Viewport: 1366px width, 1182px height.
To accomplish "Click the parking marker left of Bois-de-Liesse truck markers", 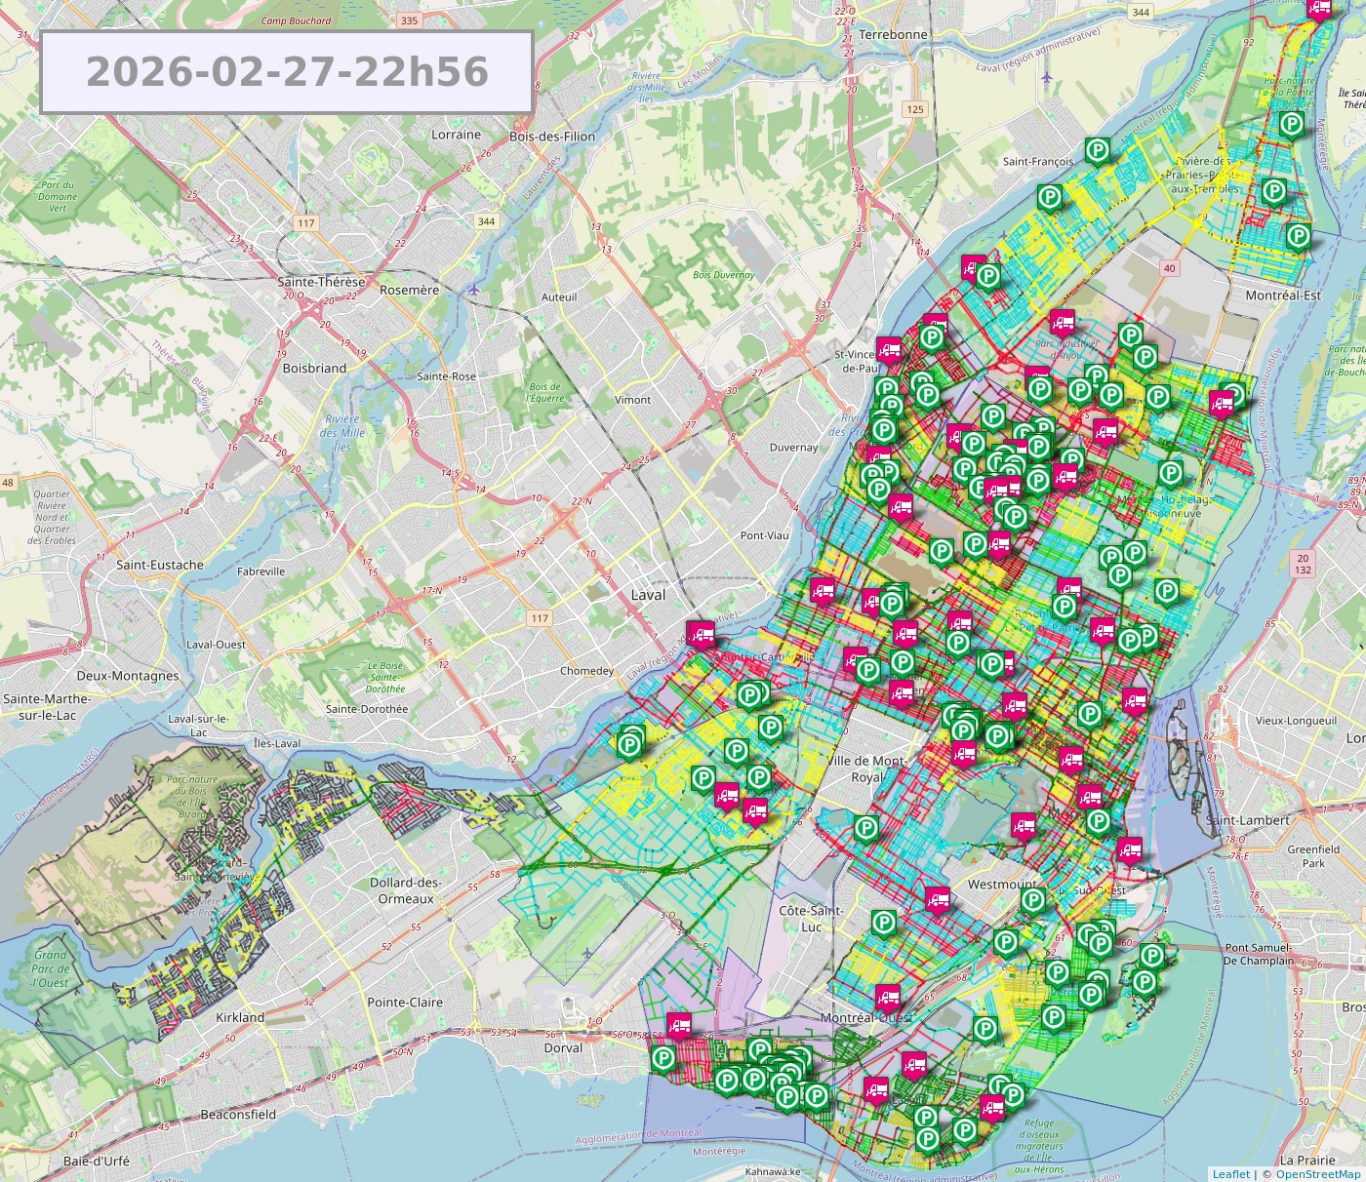I will (703, 778).
